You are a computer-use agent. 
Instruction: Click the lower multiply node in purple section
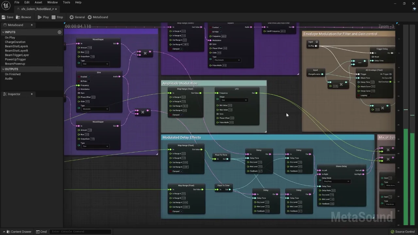pyautogui.click(x=143, y=112)
